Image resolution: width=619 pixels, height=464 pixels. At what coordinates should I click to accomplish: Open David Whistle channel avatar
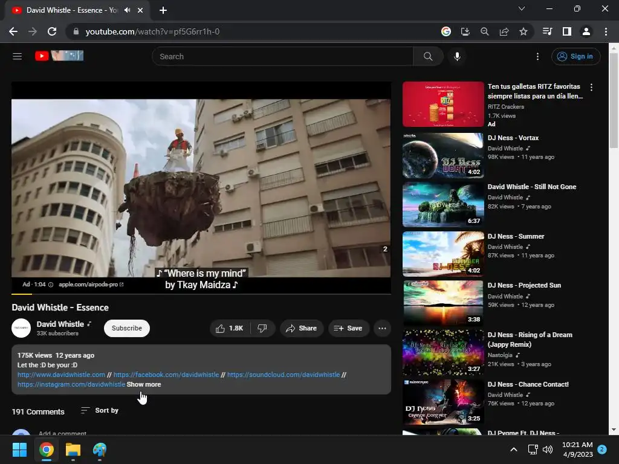pyautogui.click(x=21, y=328)
